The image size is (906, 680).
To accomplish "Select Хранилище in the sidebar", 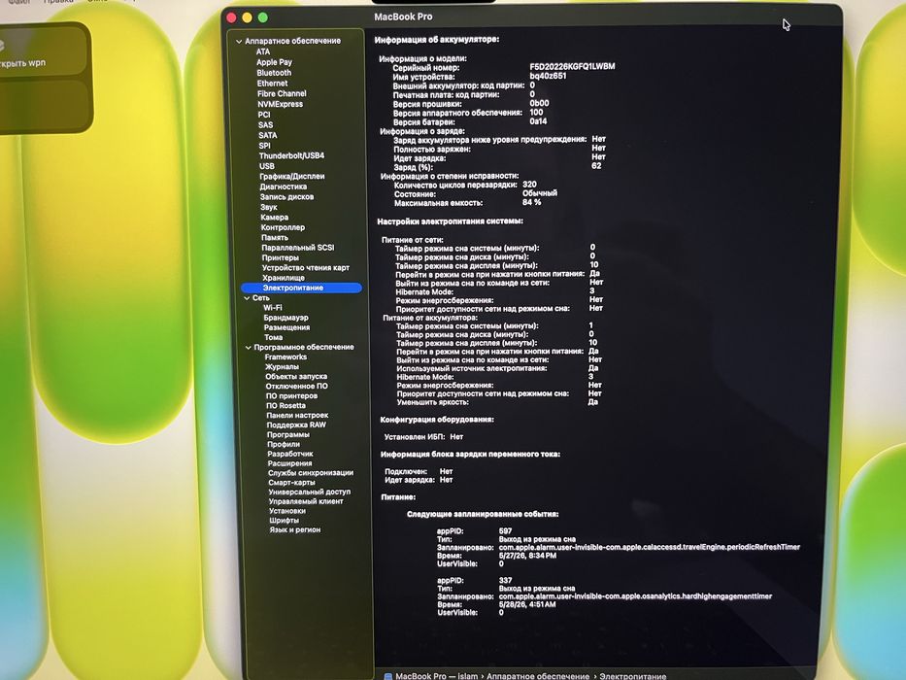I will (284, 278).
